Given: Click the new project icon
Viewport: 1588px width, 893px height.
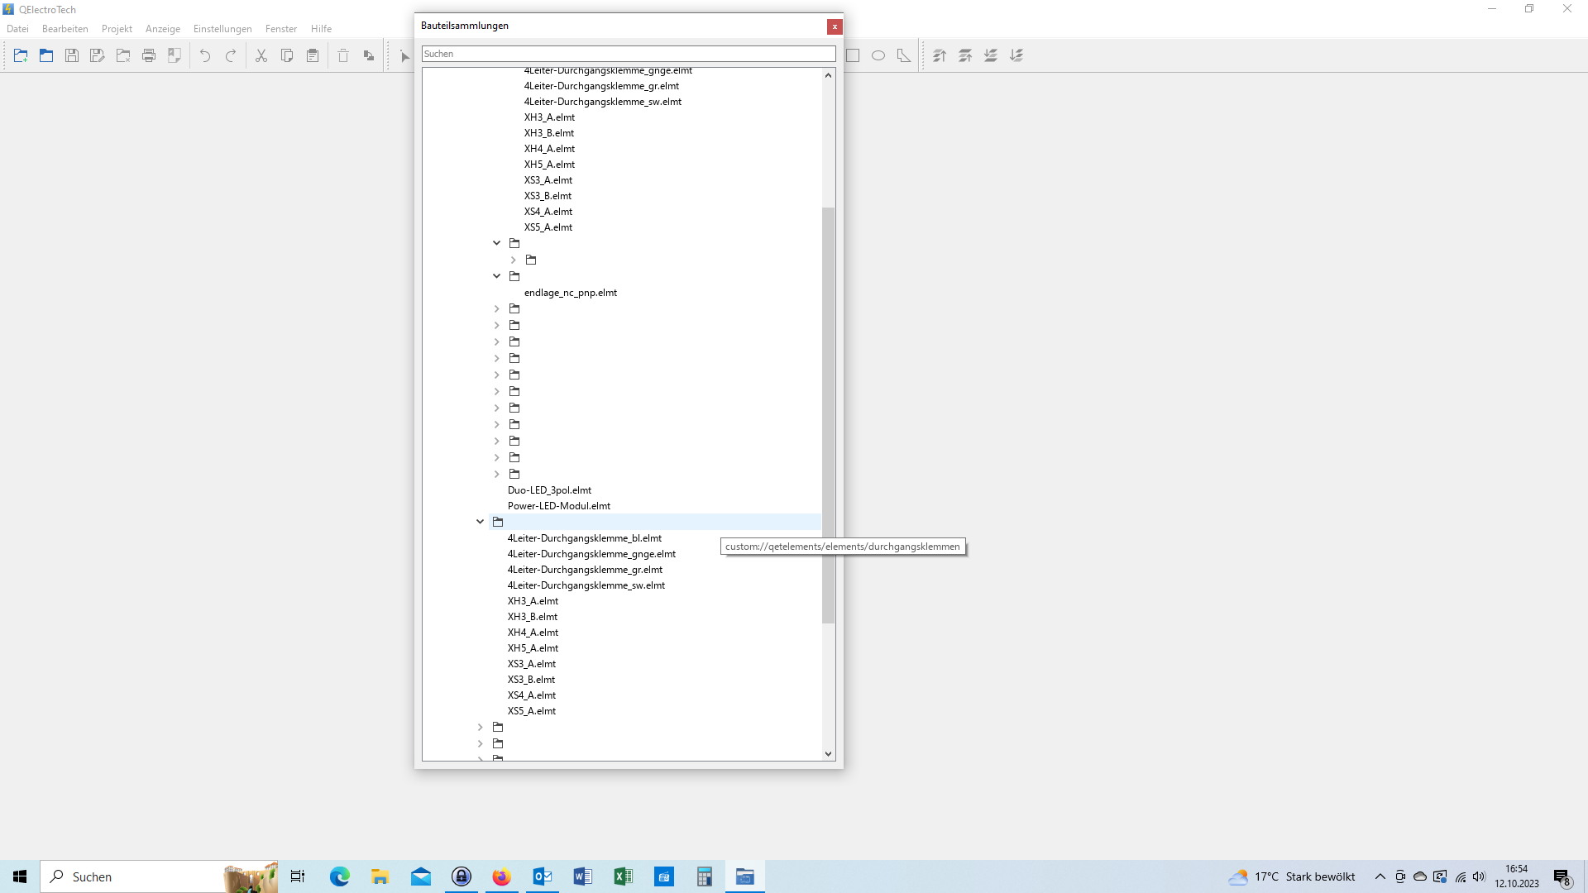Looking at the screenshot, I should (21, 55).
